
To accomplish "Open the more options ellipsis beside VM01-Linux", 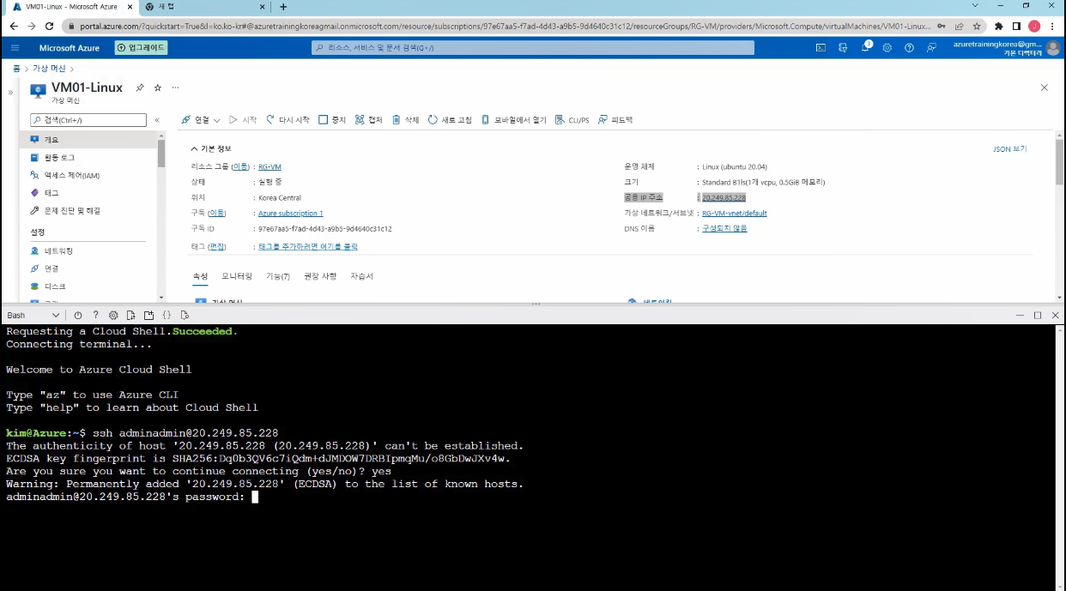I will click(176, 87).
